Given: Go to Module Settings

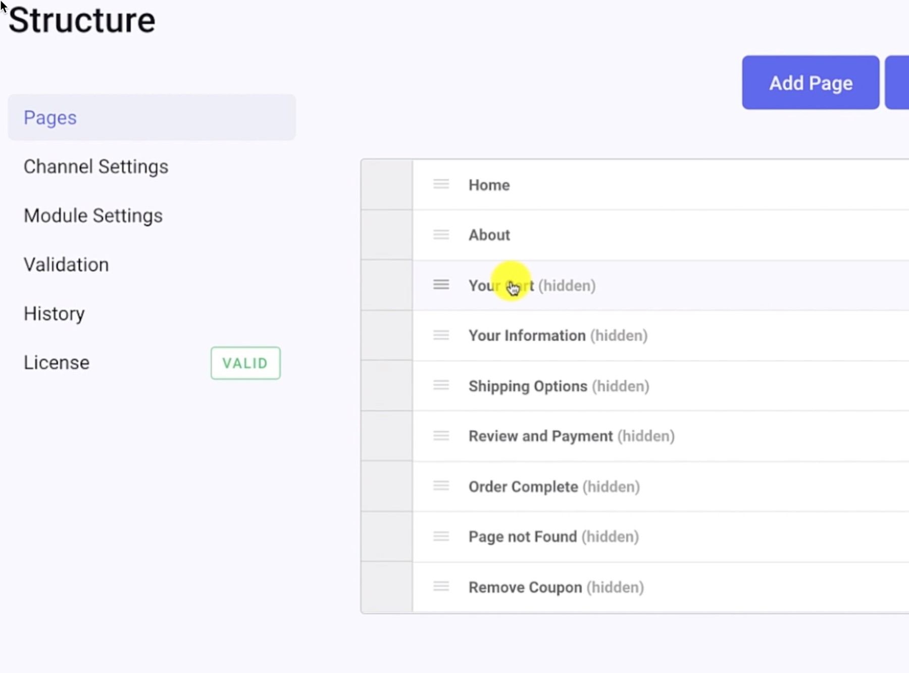Looking at the screenshot, I should click(x=93, y=216).
